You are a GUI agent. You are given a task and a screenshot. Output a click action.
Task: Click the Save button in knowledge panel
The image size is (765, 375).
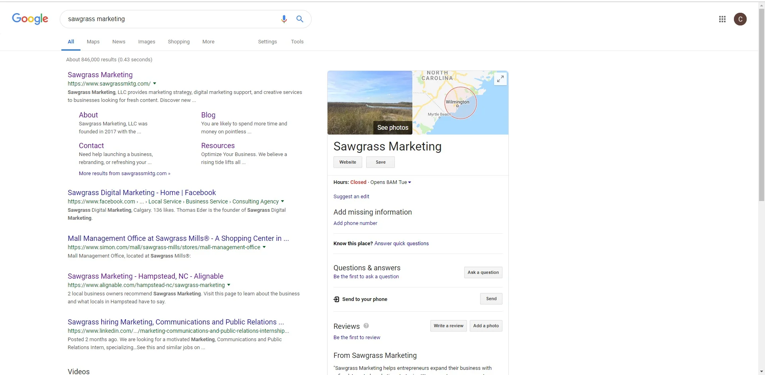tap(381, 162)
